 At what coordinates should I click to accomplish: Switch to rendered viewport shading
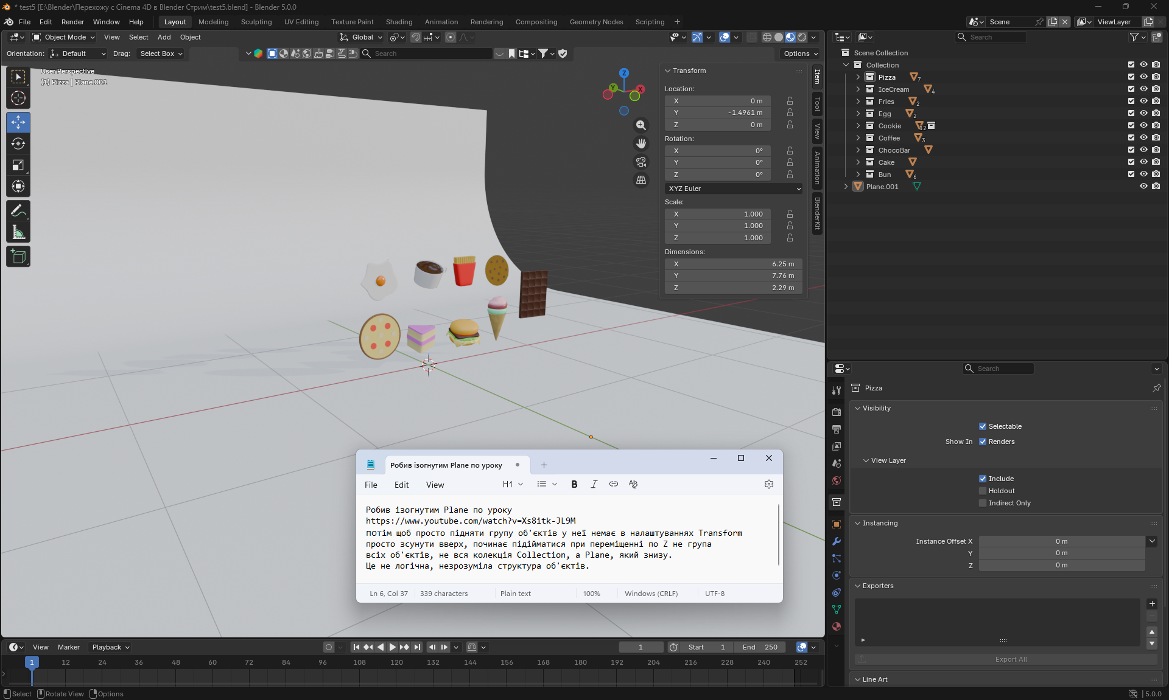pyautogui.click(x=802, y=37)
